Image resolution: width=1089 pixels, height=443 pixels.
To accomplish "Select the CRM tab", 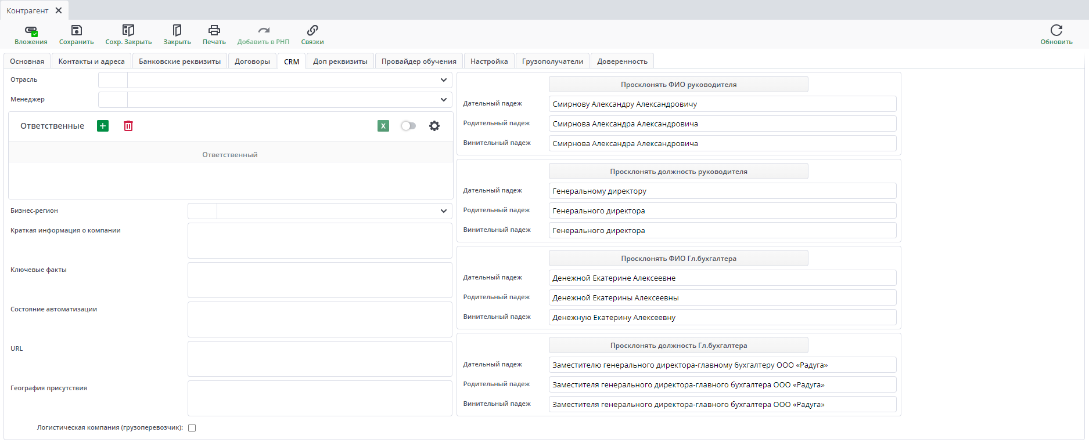I will [292, 61].
